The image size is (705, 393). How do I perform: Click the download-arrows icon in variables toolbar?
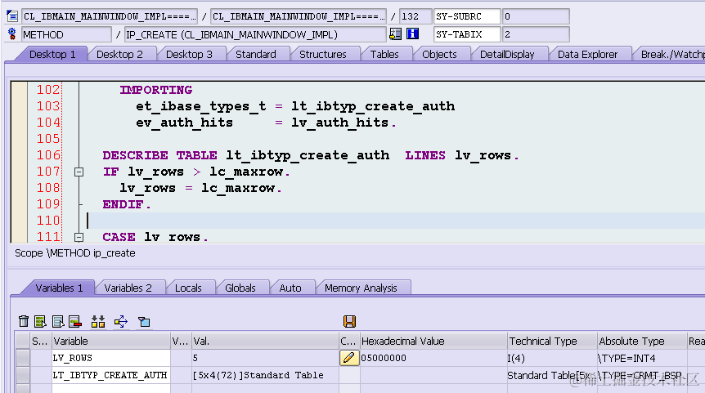98,321
